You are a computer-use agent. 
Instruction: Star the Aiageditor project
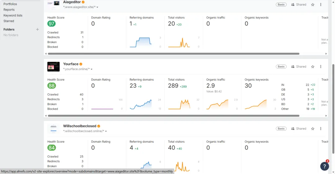pos(313,4)
